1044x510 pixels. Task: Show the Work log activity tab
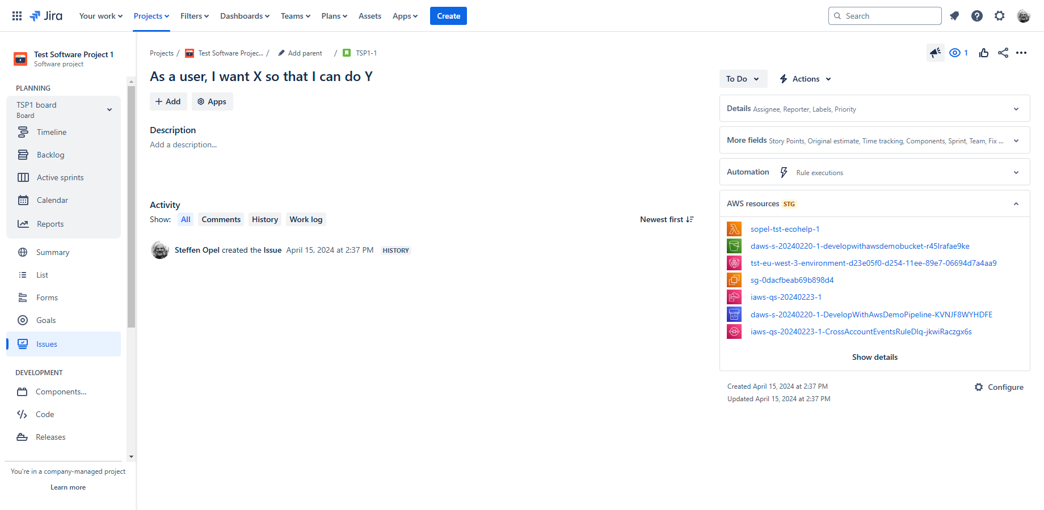point(306,219)
